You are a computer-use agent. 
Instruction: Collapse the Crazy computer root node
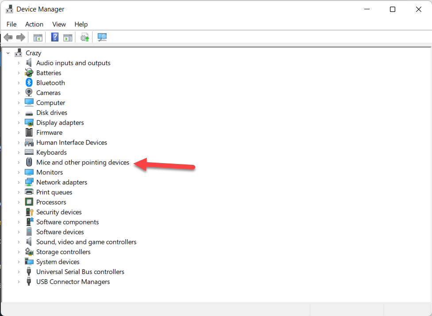(x=8, y=53)
